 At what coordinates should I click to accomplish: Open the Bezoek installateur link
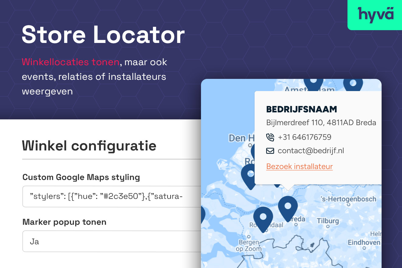(299, 167)
